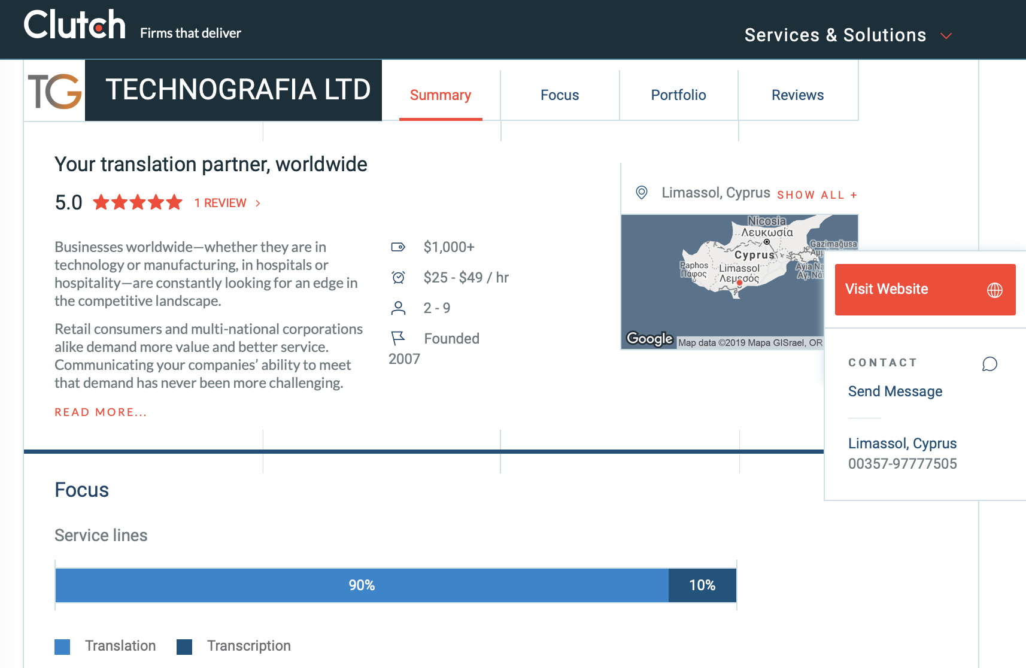Expand locations with SHOW ALL +
The height and width of the screenshot is (668, 1026).
[816, 195]
